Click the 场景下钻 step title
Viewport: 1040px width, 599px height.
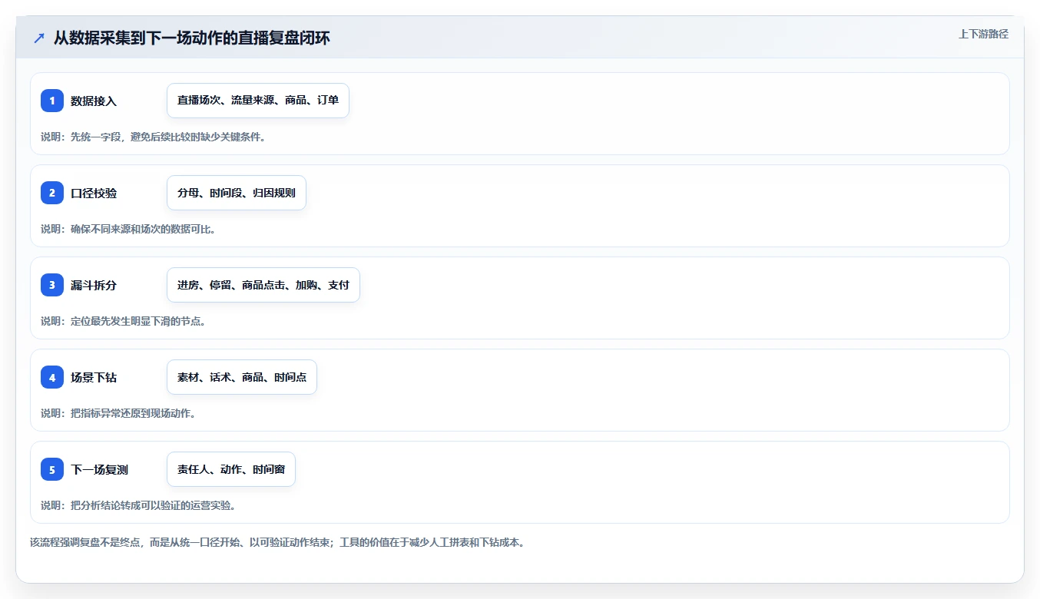point(94,377)
